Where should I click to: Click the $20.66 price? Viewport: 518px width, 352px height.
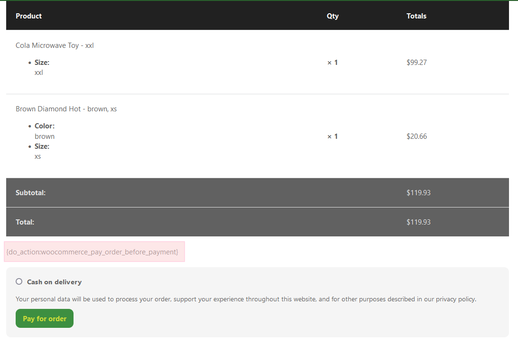(416, 136)
